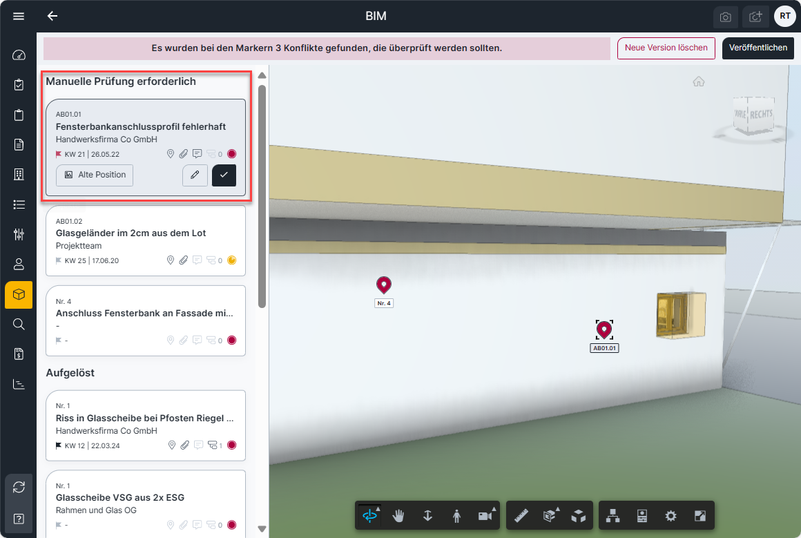Open the hamburger main menu
801x538 pixels.
pos(19,17)
